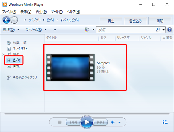Viewport: 174px width, 132px height.
Task: Click the previous track button
Action: tap(73, 122)
